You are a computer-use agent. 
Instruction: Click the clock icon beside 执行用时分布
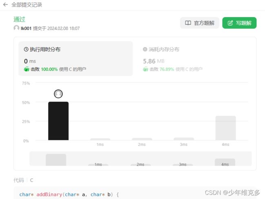point(26,49)
